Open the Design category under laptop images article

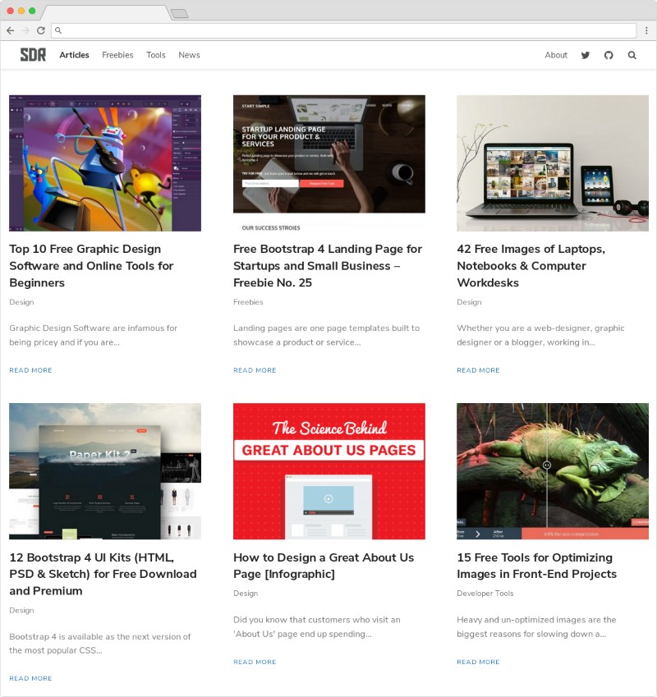[x=468, y=302]
